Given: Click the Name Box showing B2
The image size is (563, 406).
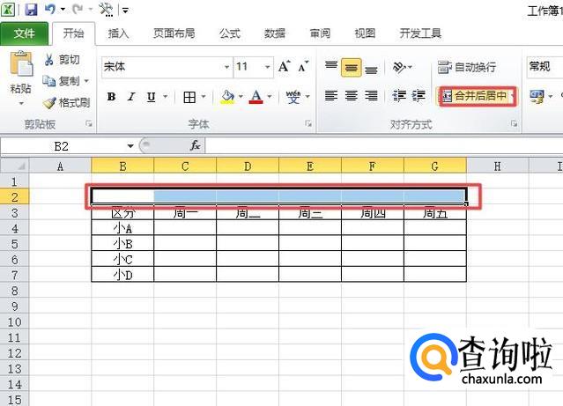Looking at the screenshot, I should click(62, 146).
